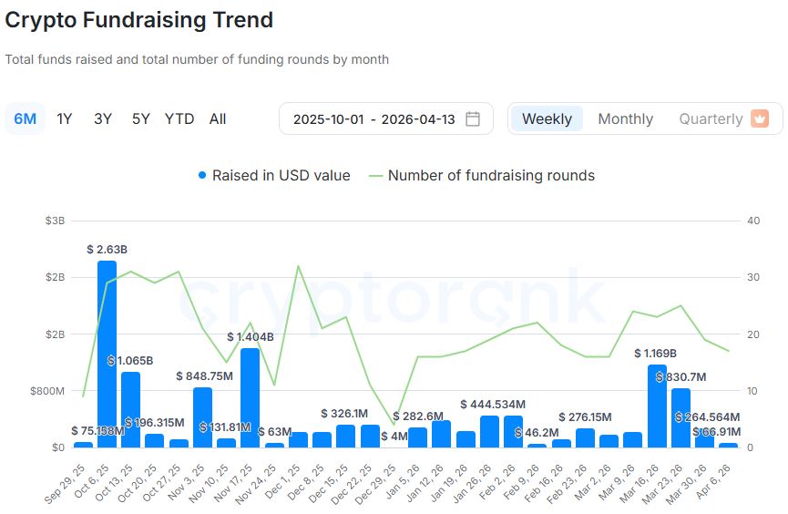788x514 pixels.
Task: Click the $848.75M bar for Nov 3
Action: click(202, 417)
